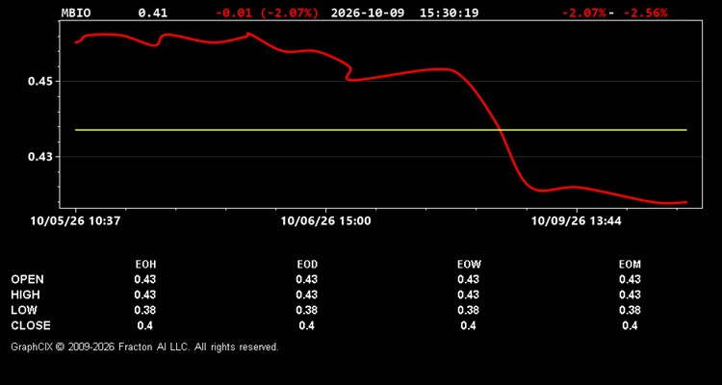Click the 15:30:19 timestamp
The image size is (722, 385).
click(449, 13)
